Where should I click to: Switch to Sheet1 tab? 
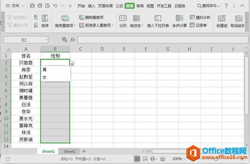point(48,151)
